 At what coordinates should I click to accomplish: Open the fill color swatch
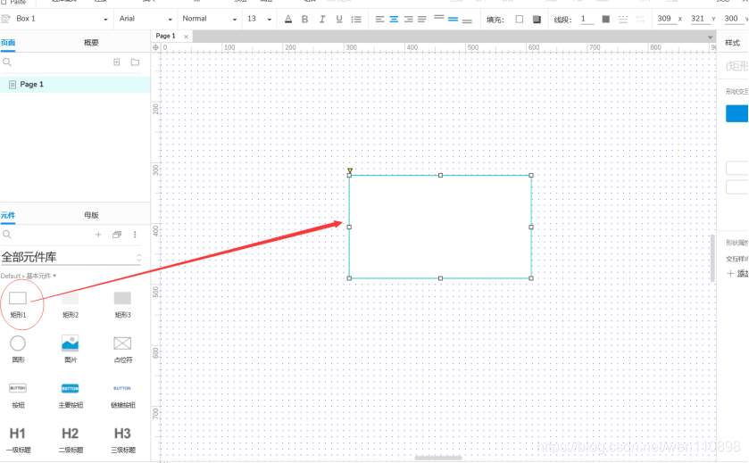pyautogui.click(x=520, y=19)
